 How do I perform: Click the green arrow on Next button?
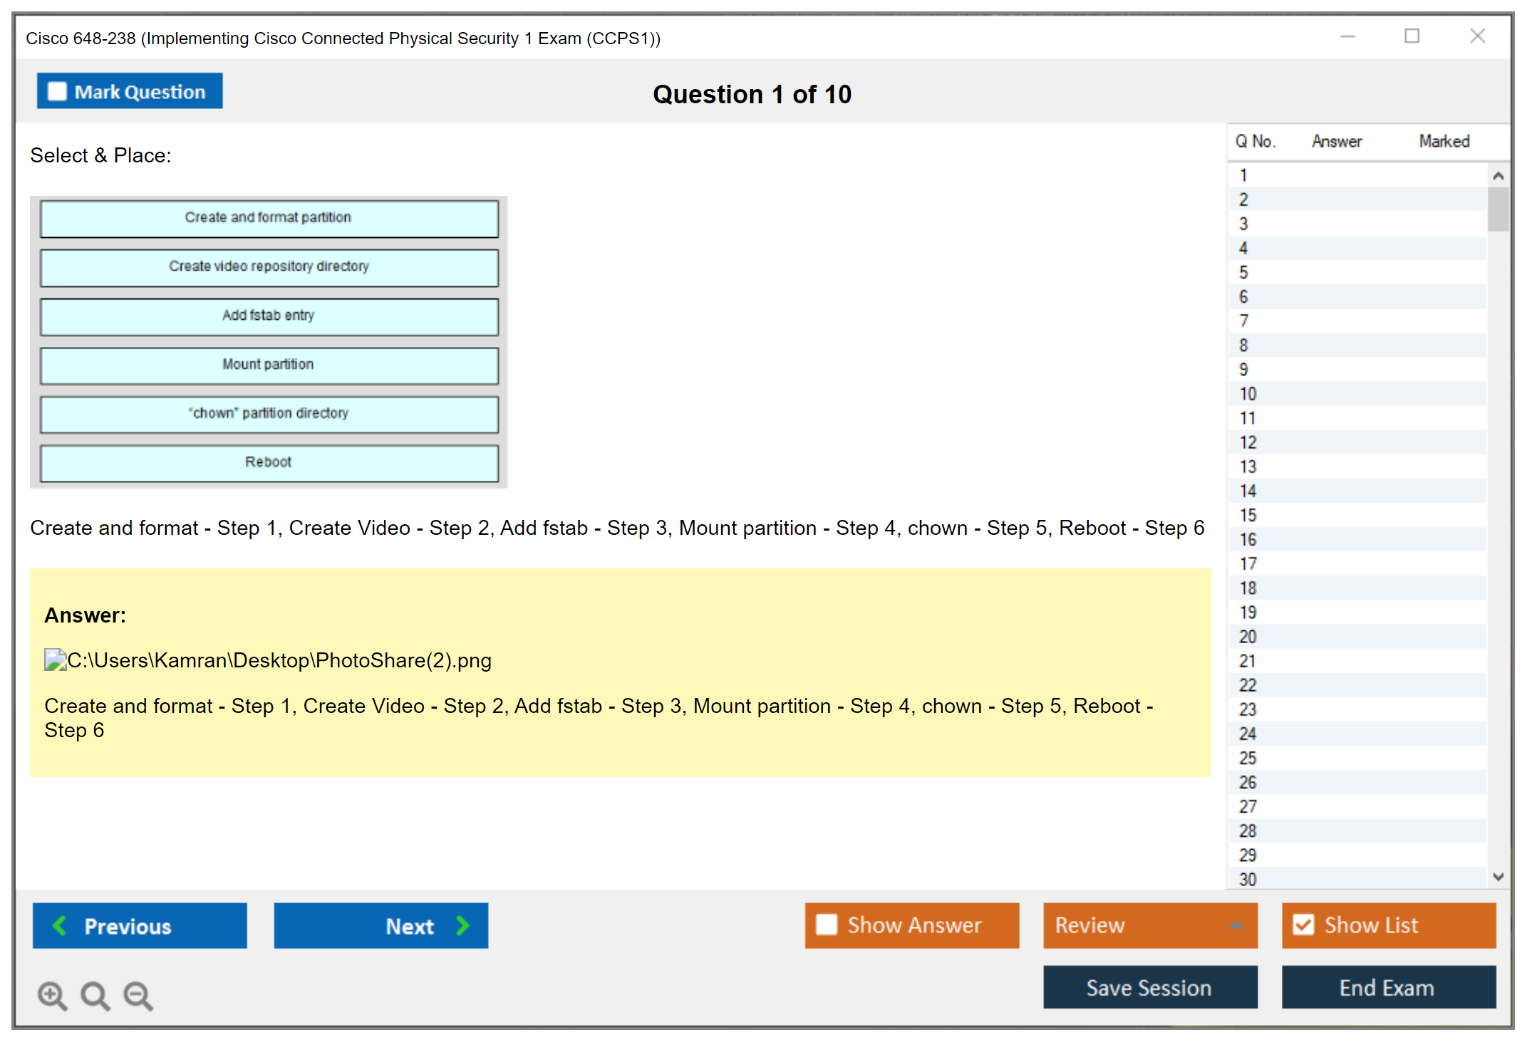click(463, 926)
